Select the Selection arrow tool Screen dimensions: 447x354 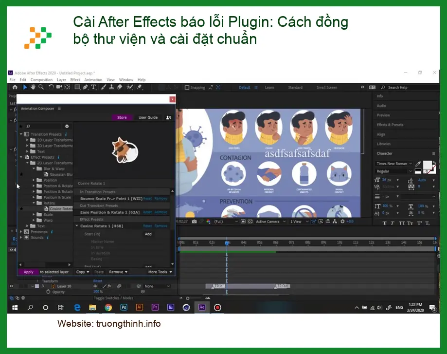point(25,87)
